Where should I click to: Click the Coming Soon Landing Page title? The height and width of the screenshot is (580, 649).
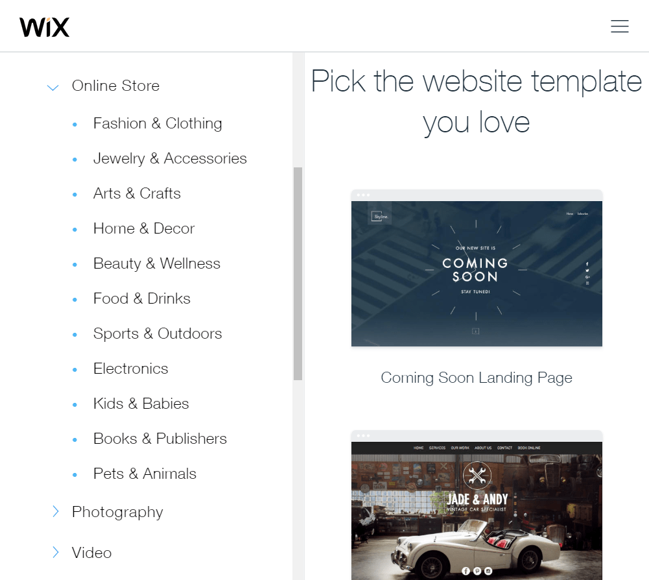(x=477, y=378)
